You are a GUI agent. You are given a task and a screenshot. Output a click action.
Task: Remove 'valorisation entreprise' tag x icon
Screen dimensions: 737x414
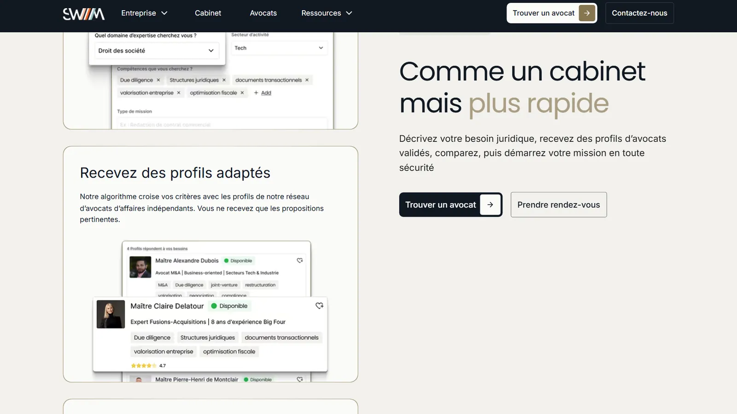(179, 93)
